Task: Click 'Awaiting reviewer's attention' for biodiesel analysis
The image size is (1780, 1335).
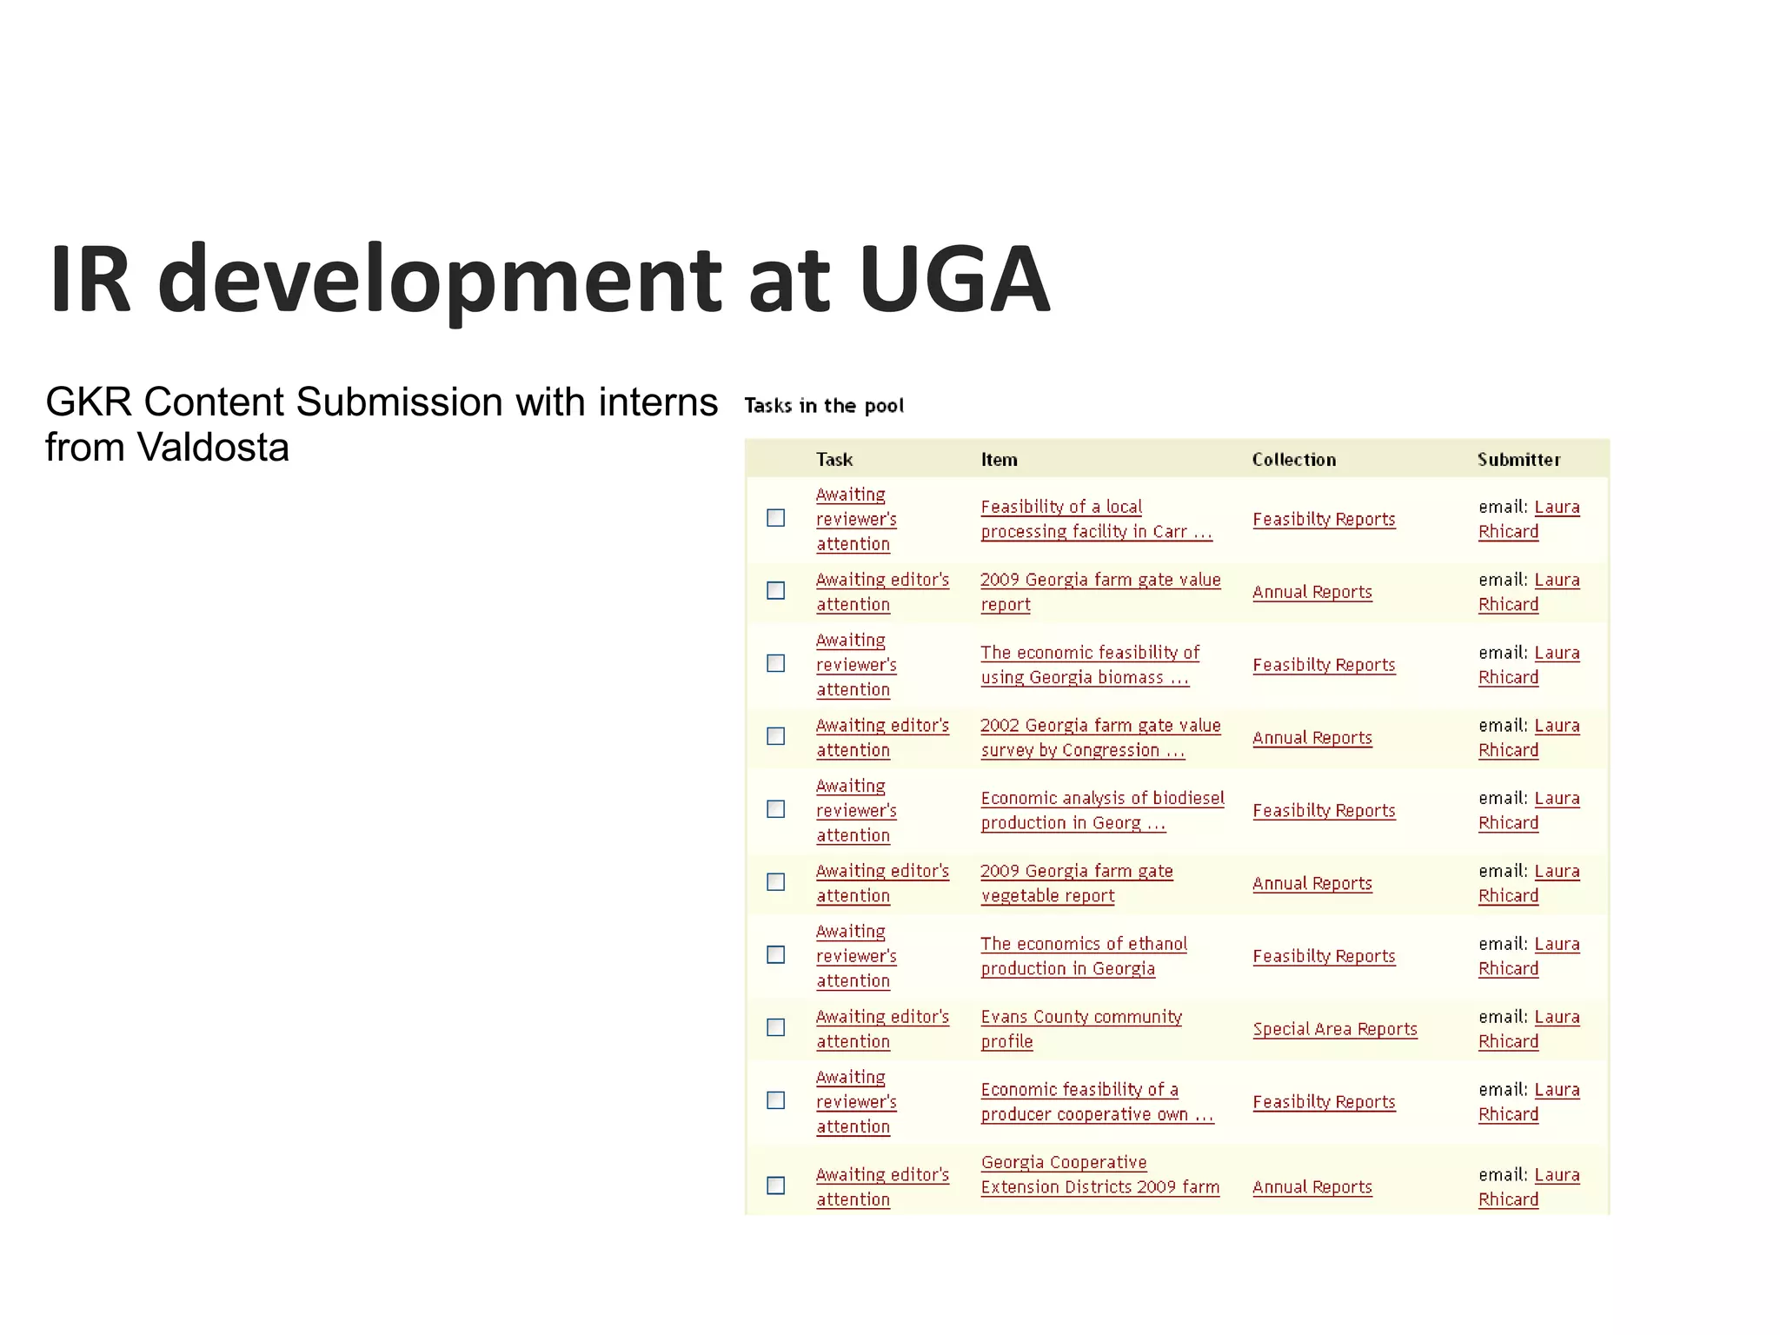Action: 856,810
